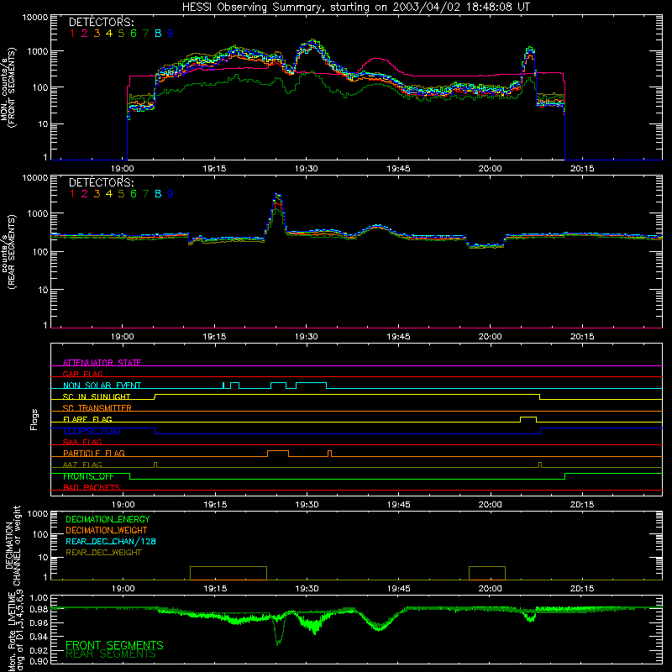
Task: Click the DECIMATION CHANNEL or weight axis label
Action: 13,545
